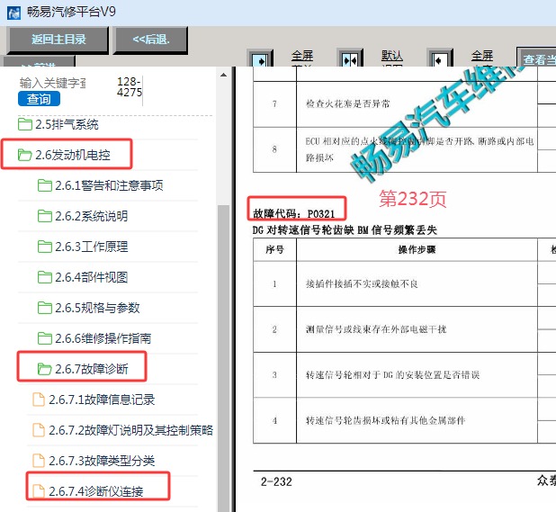Open the 2.6.3工作原理 folder icon
556x512 pixels.
coord(45,247)
